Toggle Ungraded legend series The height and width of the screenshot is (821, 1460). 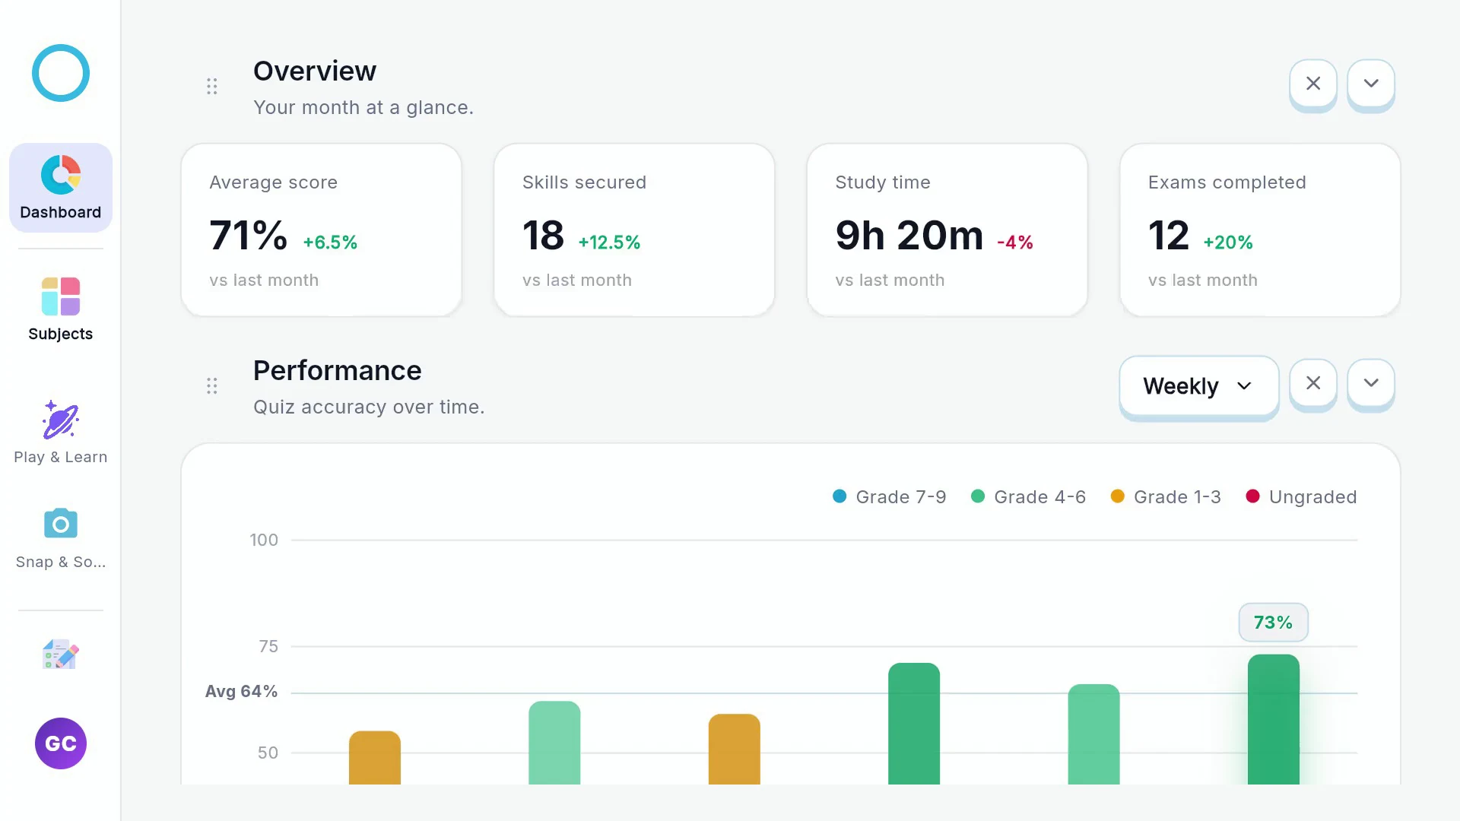[1301, 497]
